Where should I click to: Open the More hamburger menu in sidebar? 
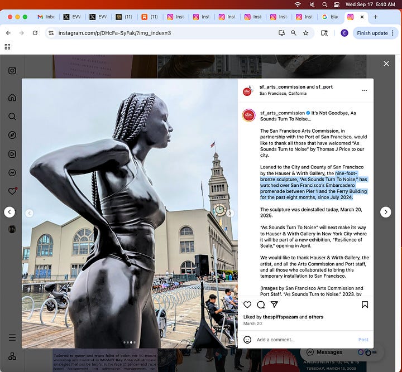pyautogui.click(x=12, y=337)
